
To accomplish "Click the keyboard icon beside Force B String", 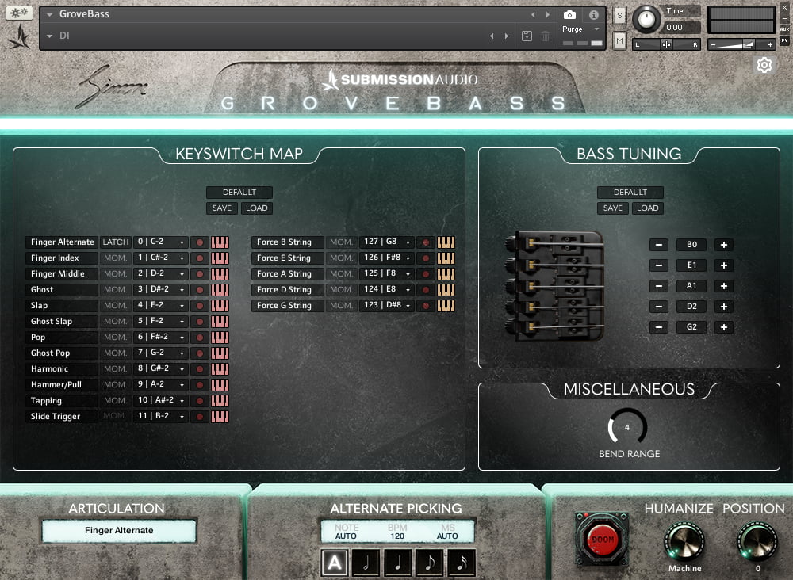I will [x=446, y=242].
